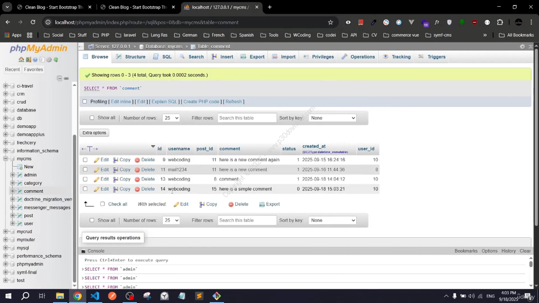
Task: Open the new browser tab plus button
Action: point(269,7)
